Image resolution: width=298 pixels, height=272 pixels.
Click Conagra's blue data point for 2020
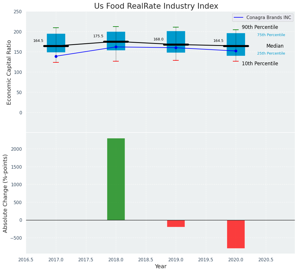(x=236, y=51)
